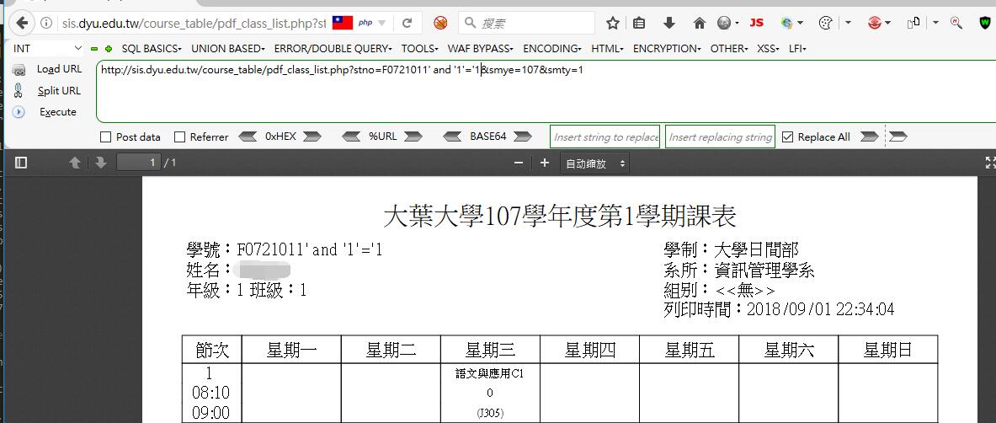Image resolution: width=996 pixels, height=423 pixels.
Task: Reload the current page
Action: pyautogui.click(x=407, y=24)
